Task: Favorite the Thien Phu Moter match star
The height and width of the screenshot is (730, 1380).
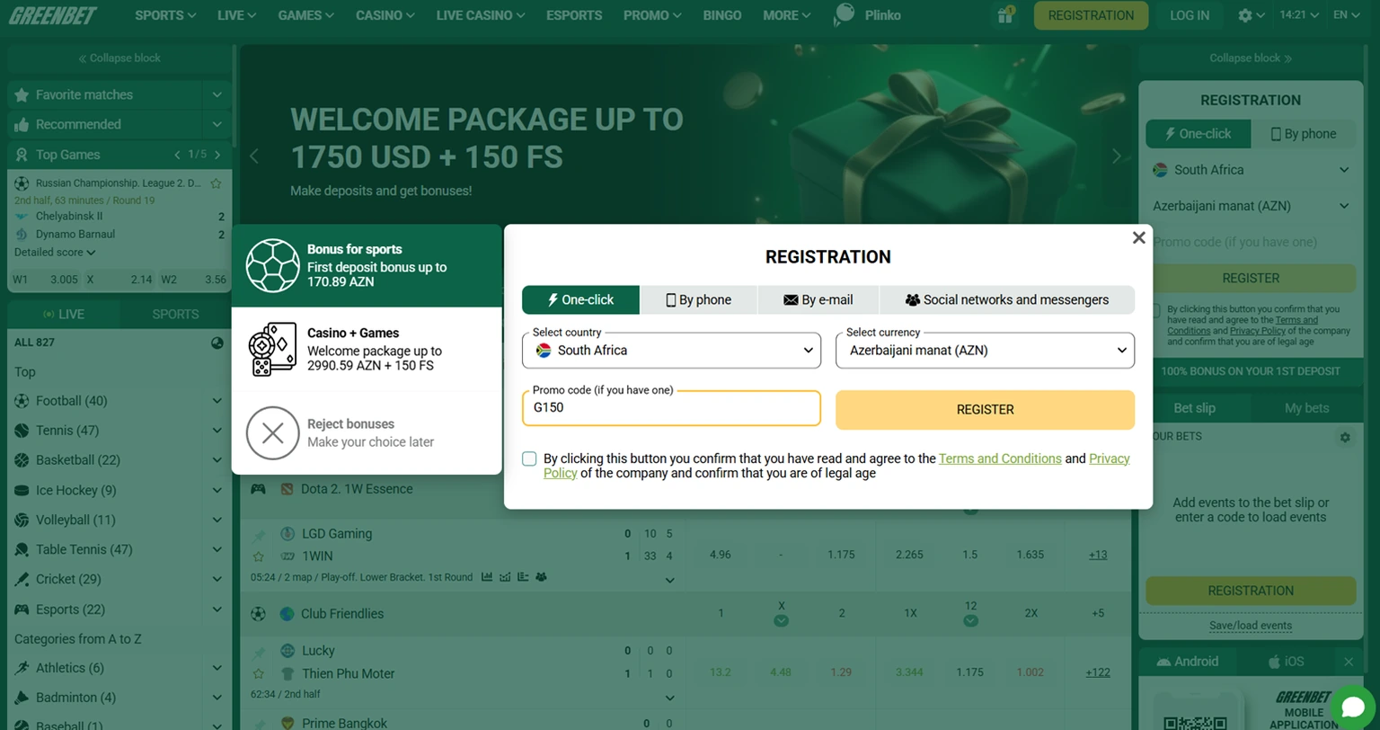Action: (x=259, y=673)
